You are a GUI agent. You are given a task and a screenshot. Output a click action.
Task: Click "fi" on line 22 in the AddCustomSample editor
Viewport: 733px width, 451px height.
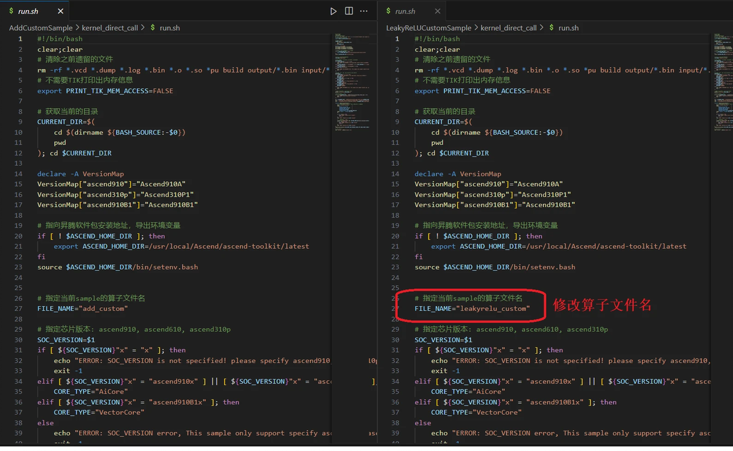[x=41, y=257]
